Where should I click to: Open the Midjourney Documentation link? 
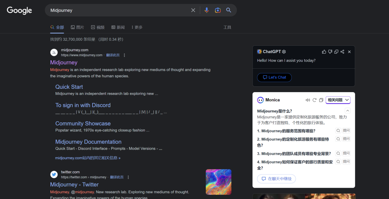click(88, 142)
